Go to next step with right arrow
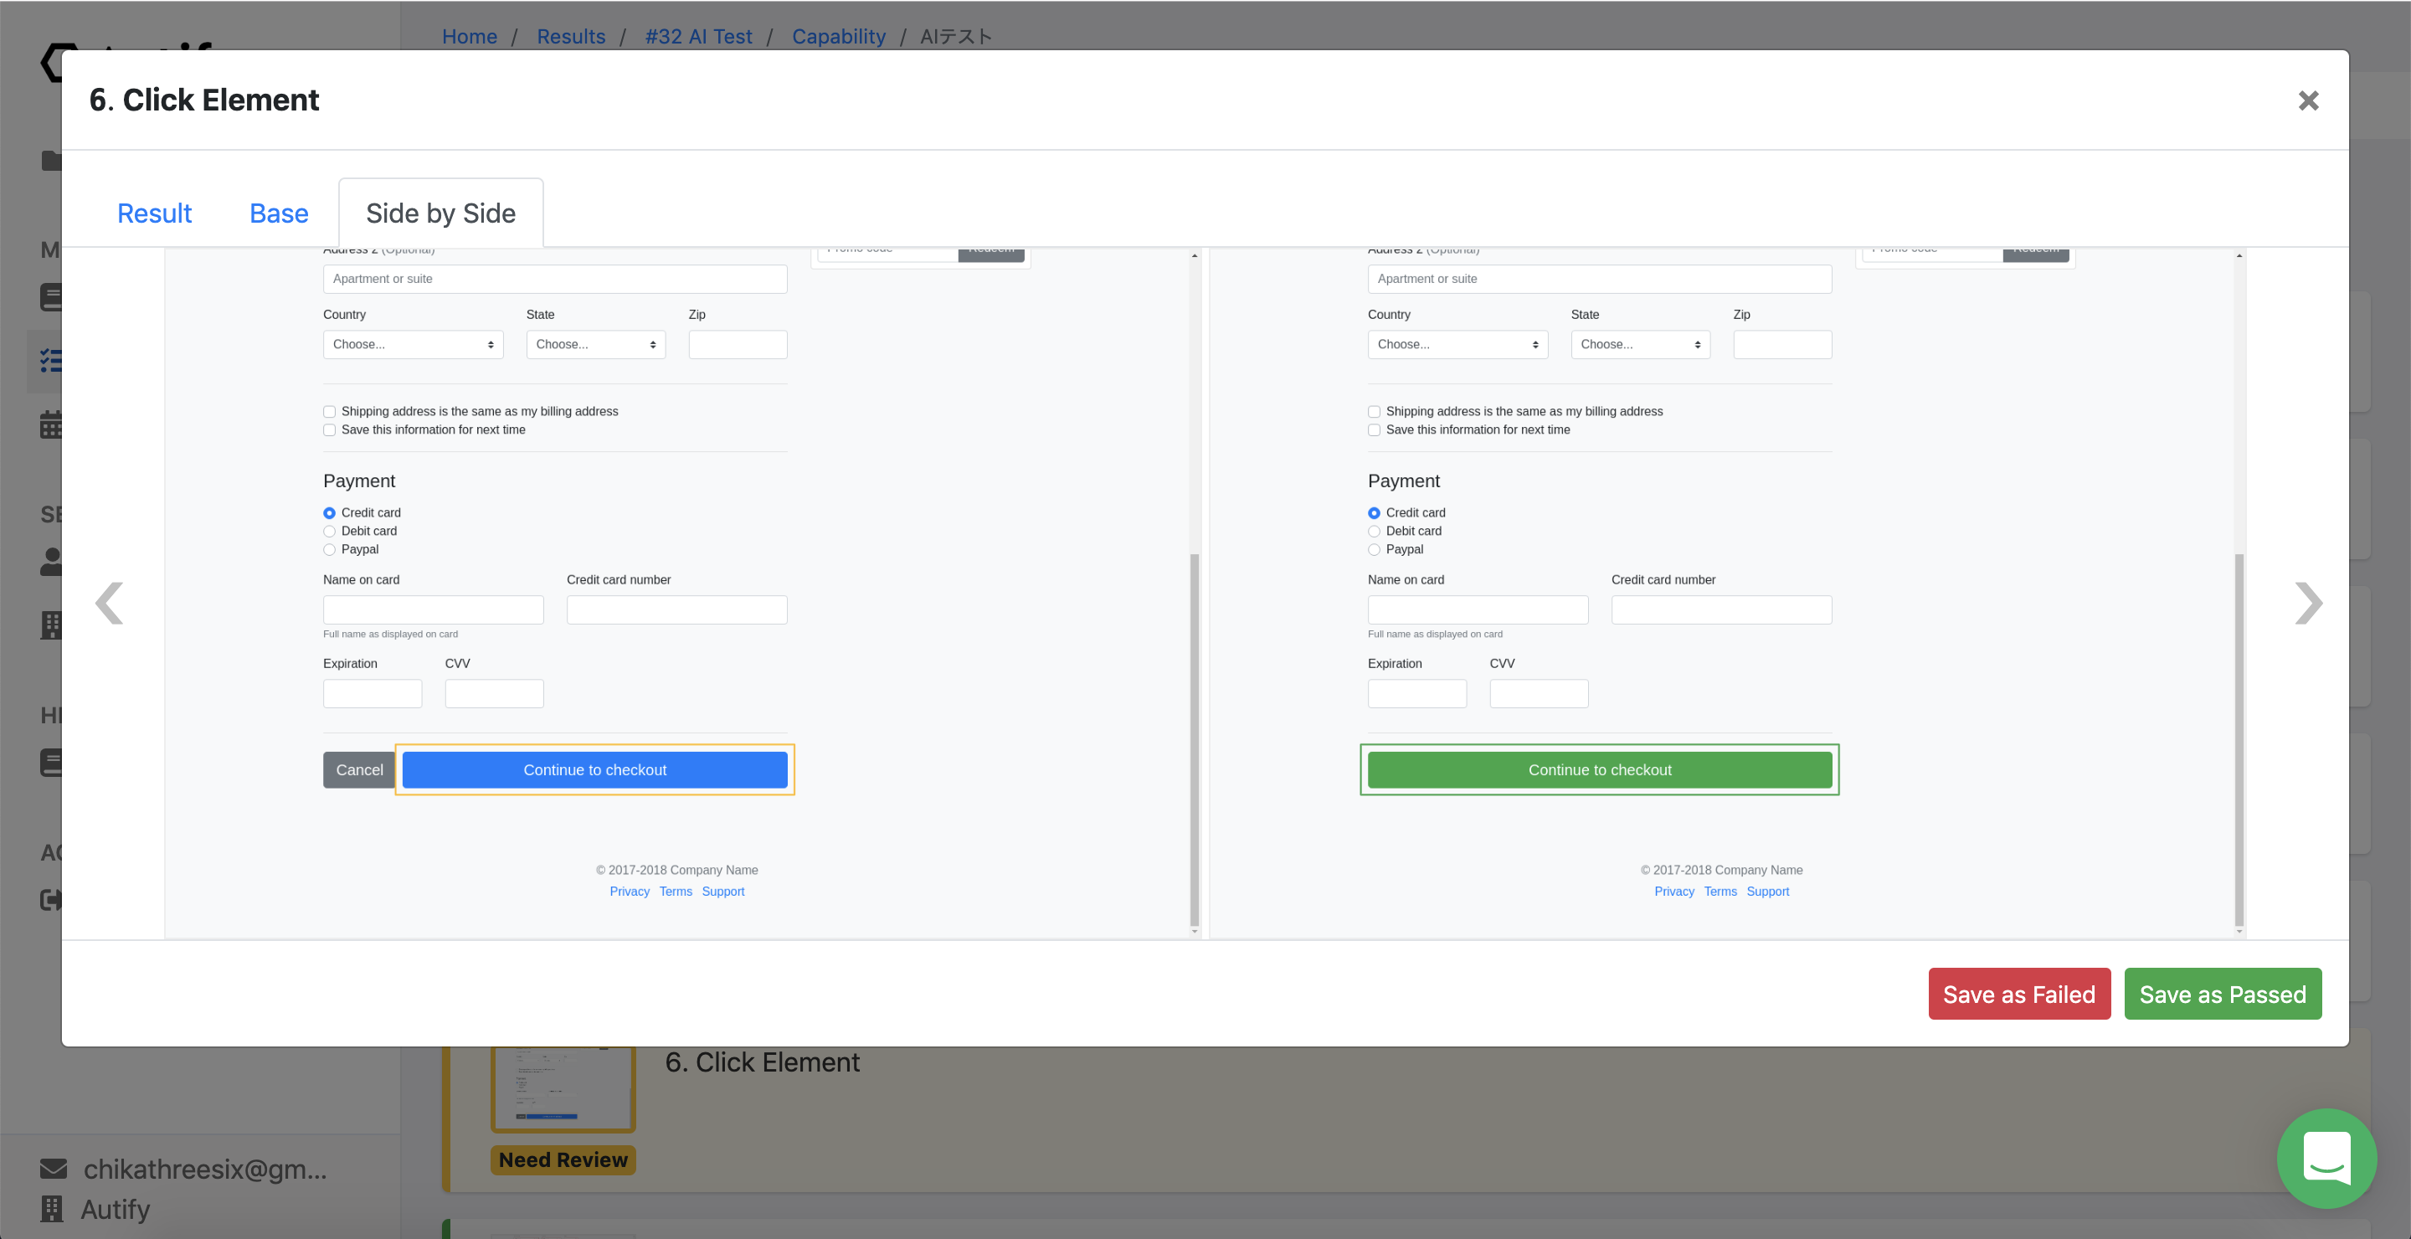 tap(2307, 604)
